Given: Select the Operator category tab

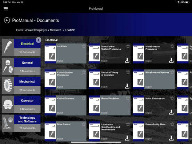Looking at the screenshot, I should pos(27,101).
